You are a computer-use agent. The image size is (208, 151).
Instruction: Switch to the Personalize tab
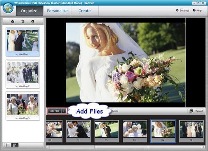pyautogui.click(x=57, y=11)
